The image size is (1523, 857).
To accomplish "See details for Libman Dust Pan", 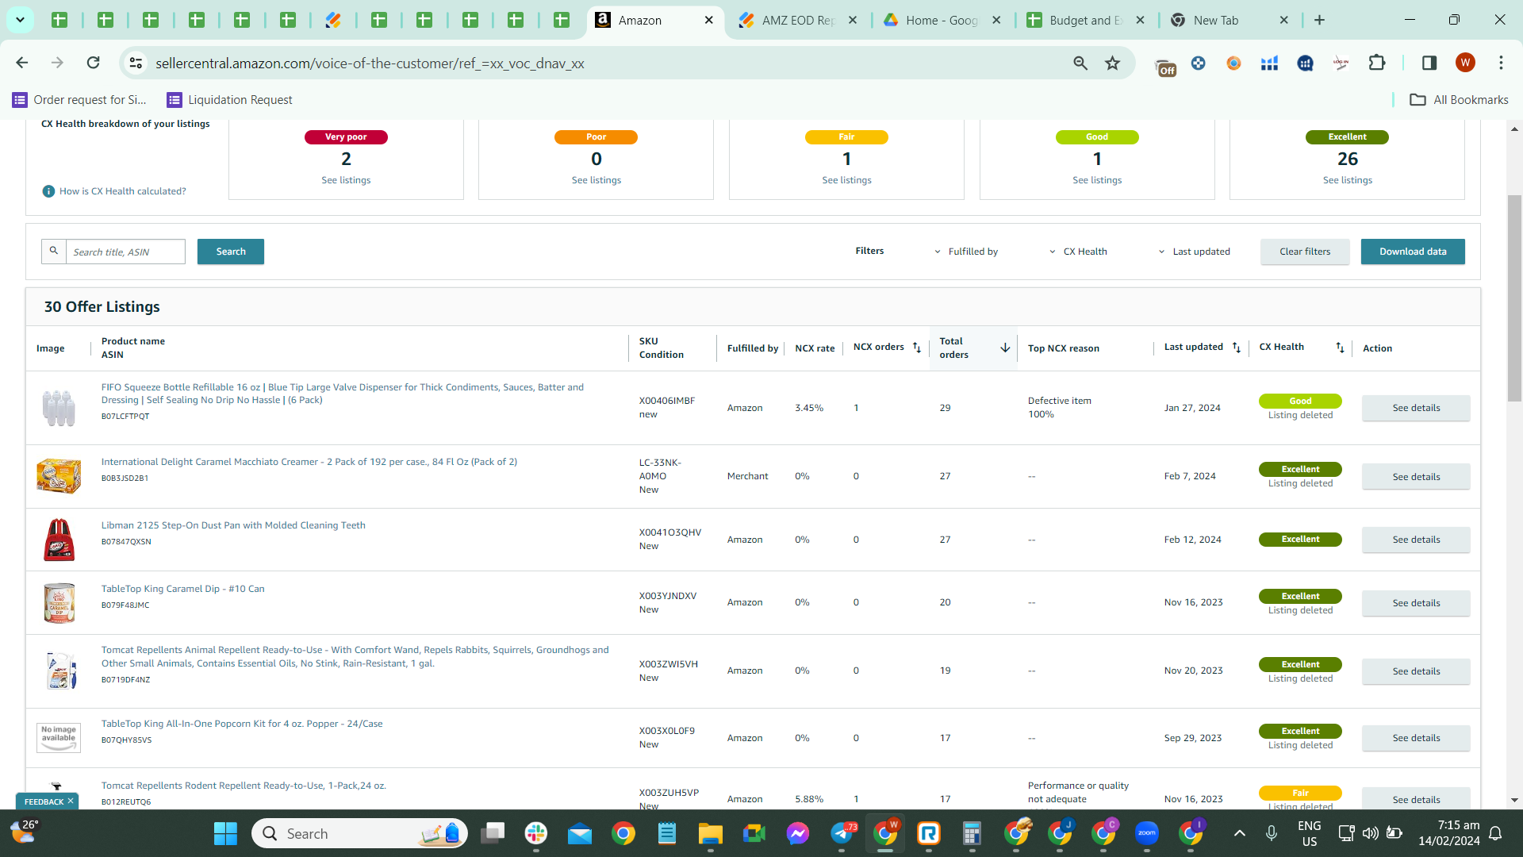I will [1416, 540].
